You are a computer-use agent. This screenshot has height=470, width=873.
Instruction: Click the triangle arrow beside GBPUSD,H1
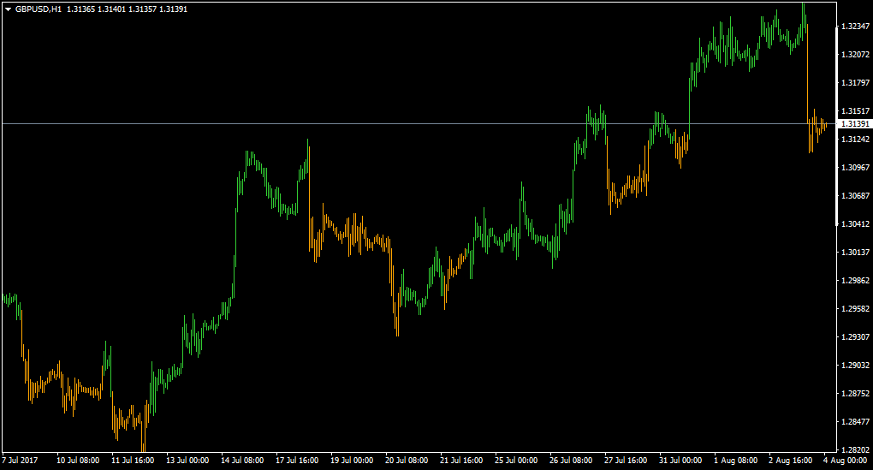pyautogui.click(x=9, y=9)
